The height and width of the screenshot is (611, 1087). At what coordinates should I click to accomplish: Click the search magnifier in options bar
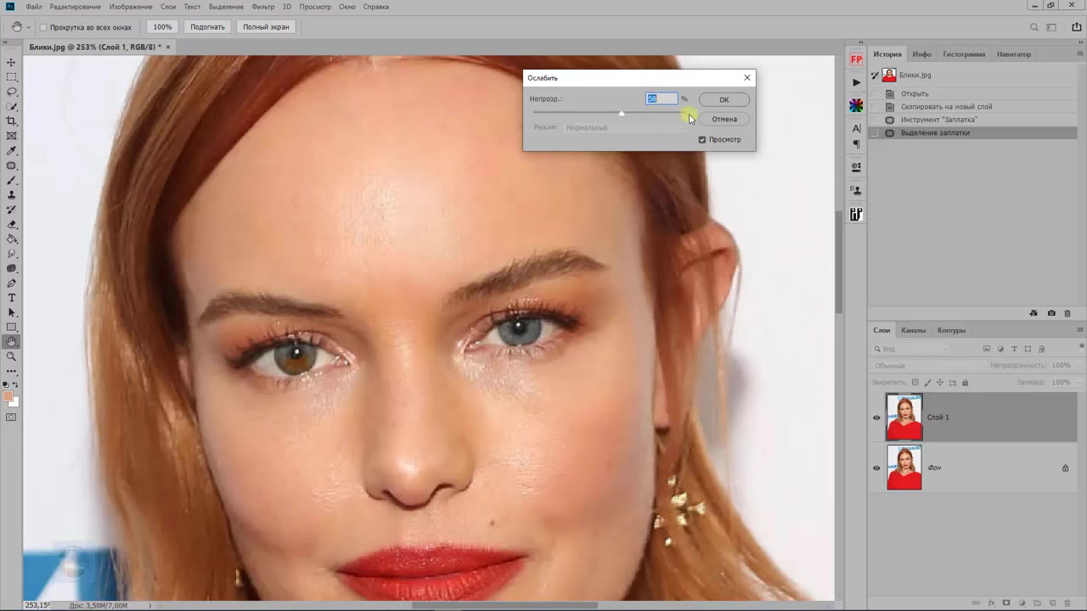1033,27
